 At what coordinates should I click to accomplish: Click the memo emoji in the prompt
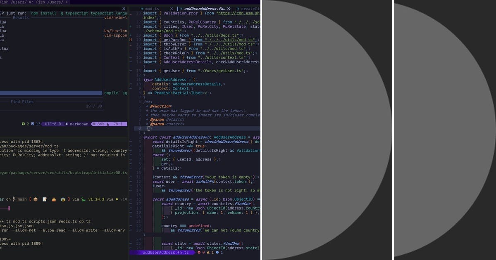(44, 199)
